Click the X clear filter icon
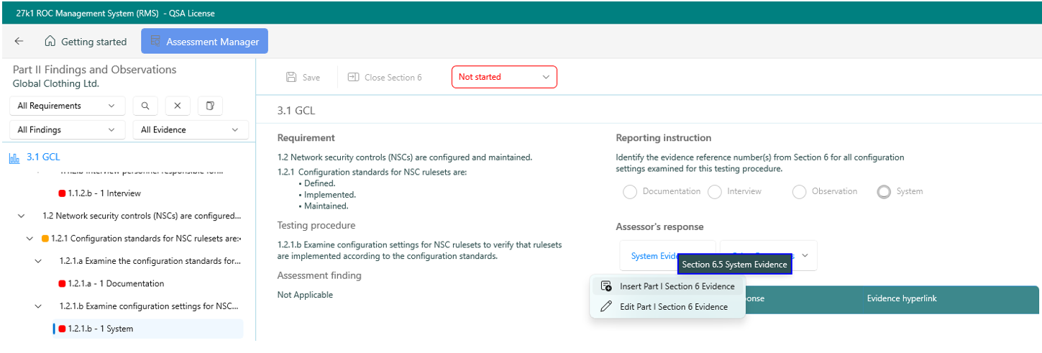This screenshot has height=353, width=1042. point(178,106)
